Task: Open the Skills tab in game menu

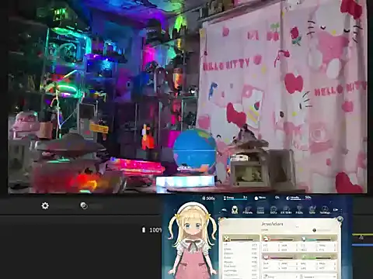Action: pyautogui.click(x=274, y=210)
